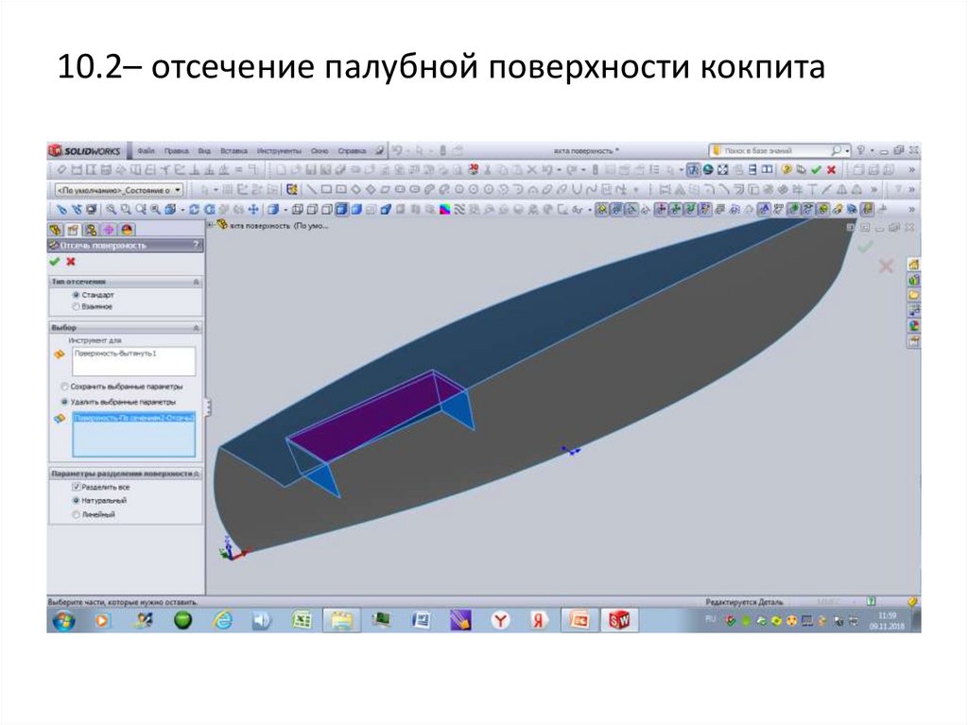
Task: Click yellow question mark help icon
Action: point(786,169)
